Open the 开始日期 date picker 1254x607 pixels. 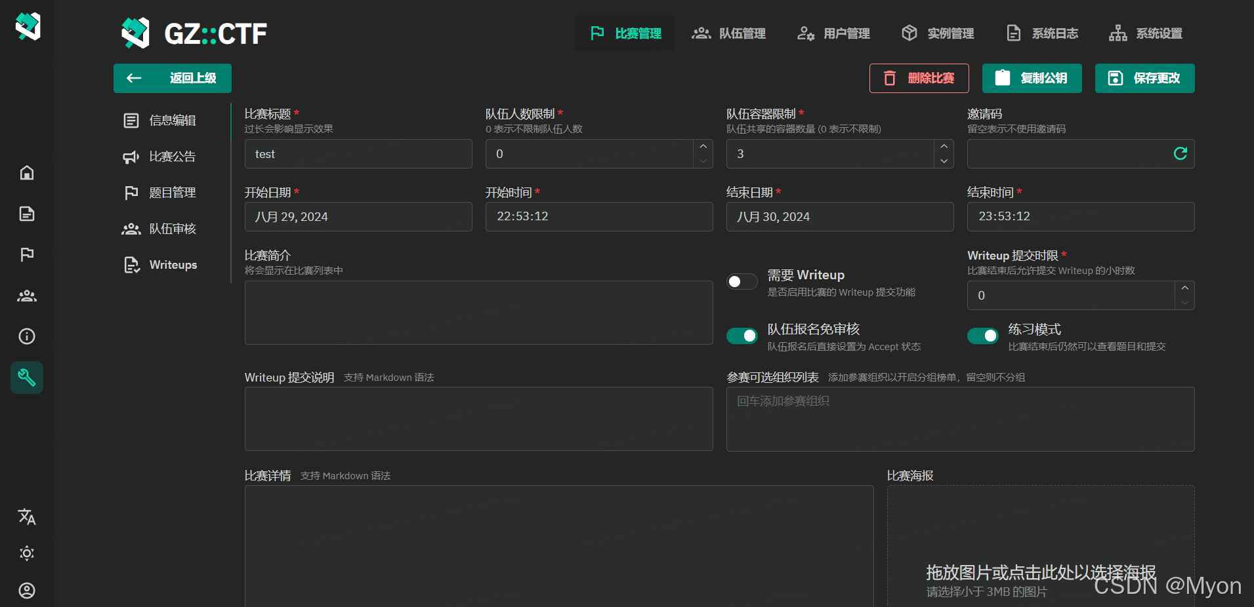[358, 216]
